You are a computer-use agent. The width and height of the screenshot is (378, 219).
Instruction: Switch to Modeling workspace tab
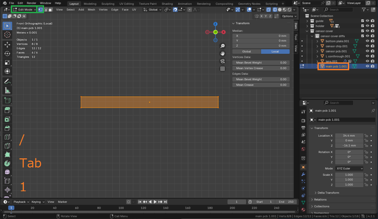coord(90,4)
